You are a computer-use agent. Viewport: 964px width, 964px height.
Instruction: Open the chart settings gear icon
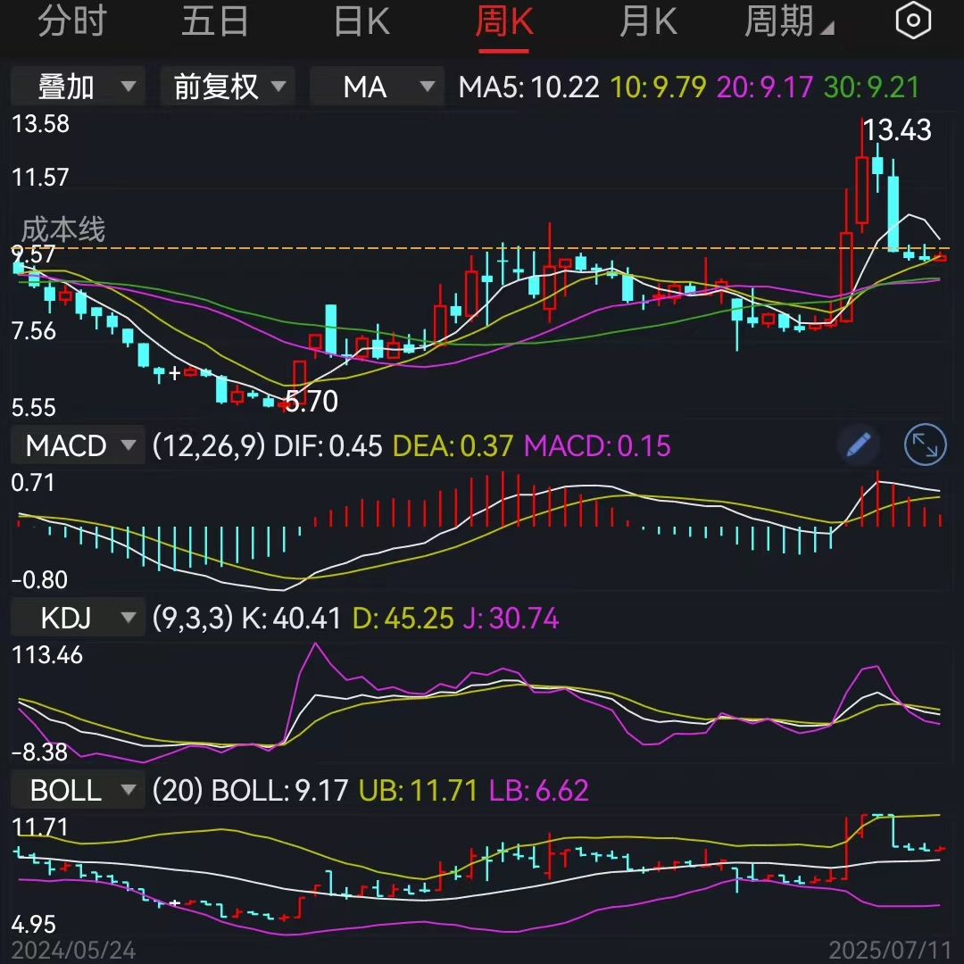tap(913, 20)
